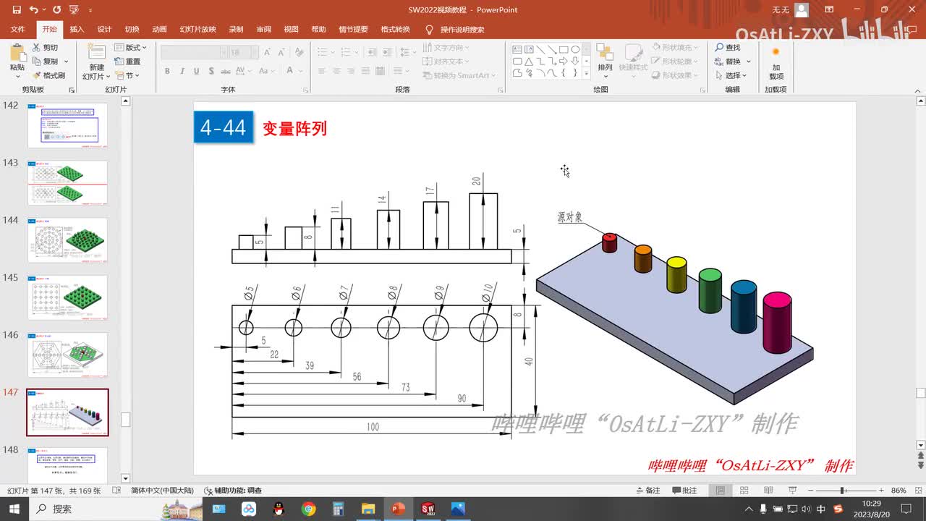This screenshot has height=521, width=926.
Task: Start slideshow from the quick access toolbar
Action: coord(73,10)
